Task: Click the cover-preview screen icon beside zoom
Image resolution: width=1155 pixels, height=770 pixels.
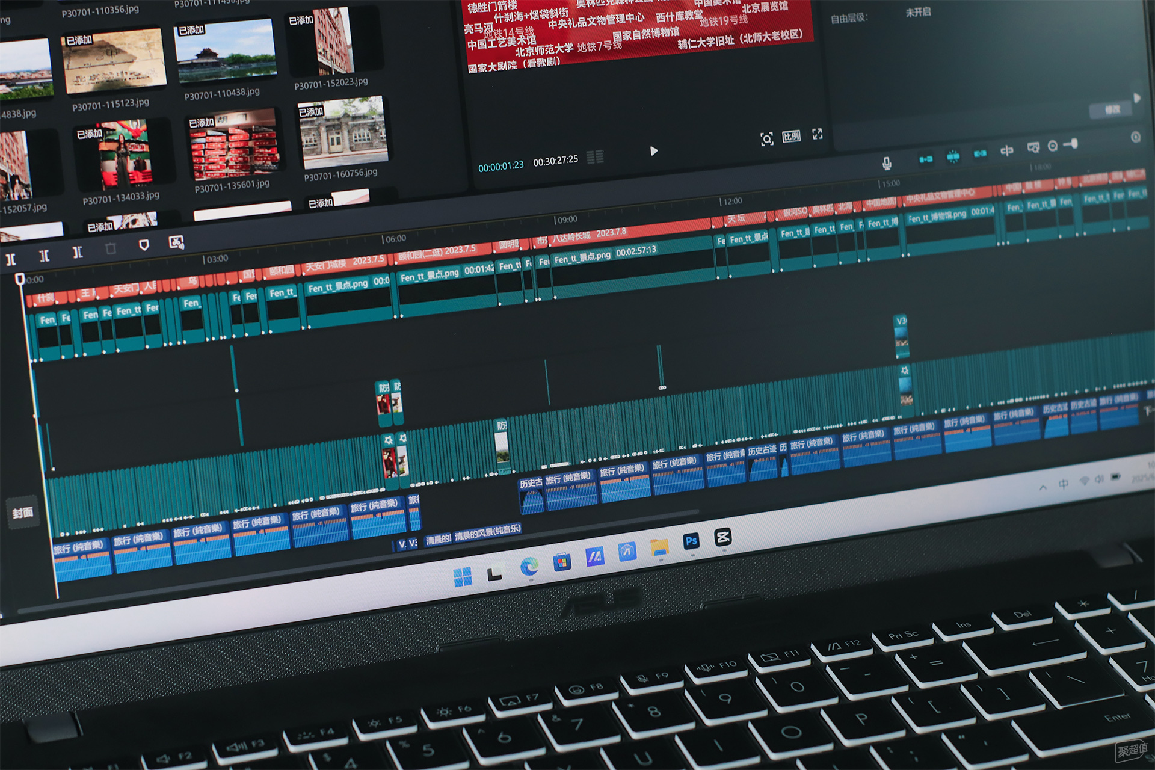Action: tap(1033, 147)
